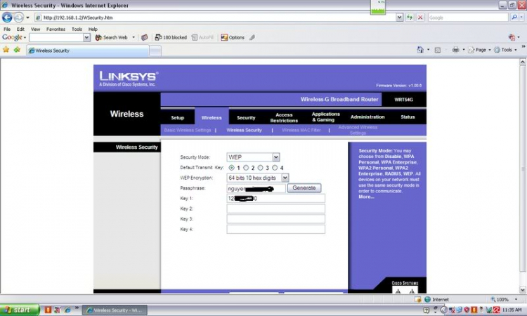Click the highlighter pencil icon on Google toolbar

click(252, 37)
